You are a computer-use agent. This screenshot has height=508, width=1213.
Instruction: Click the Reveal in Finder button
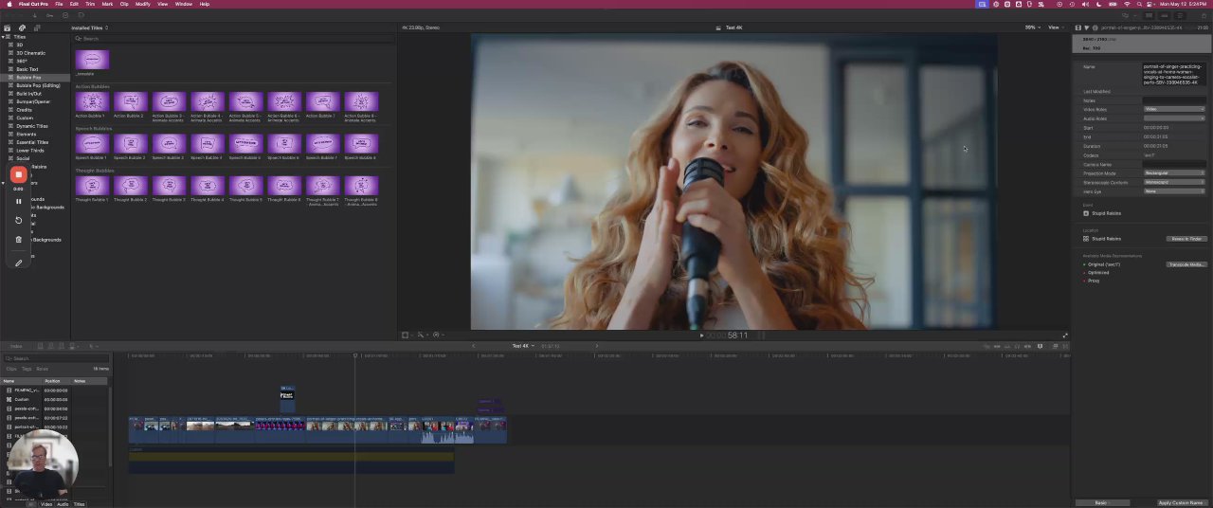tap(1186, 239)
